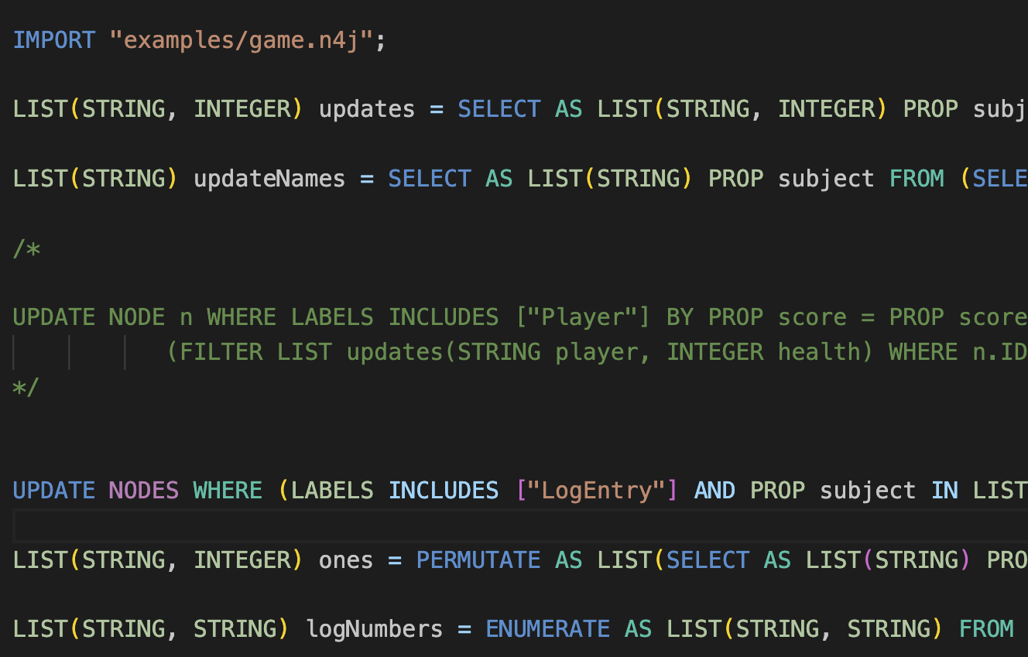Click the PERMUTATE keyword
The image size is (1028, 657).
pos(478,560)
